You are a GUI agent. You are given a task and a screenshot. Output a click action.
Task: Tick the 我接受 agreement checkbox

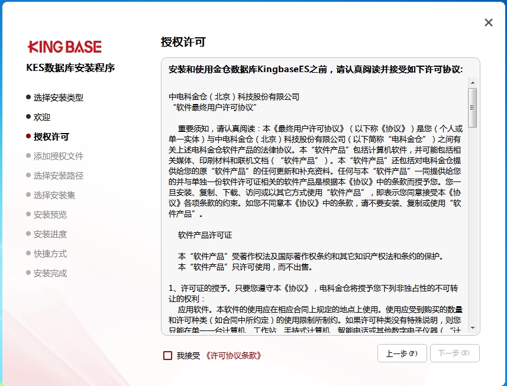pyautogui.click(x=167, y=356)
